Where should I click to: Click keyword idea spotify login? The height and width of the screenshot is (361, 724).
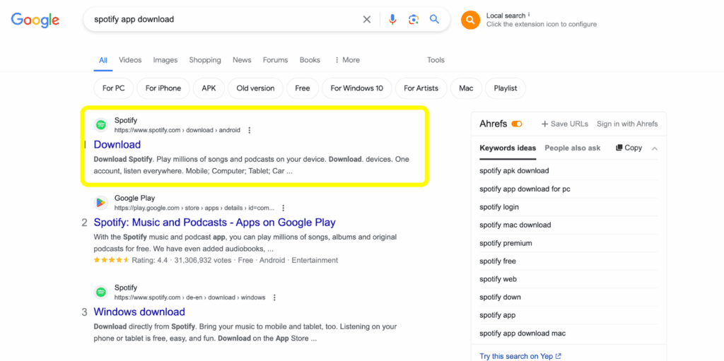point(499,207)
